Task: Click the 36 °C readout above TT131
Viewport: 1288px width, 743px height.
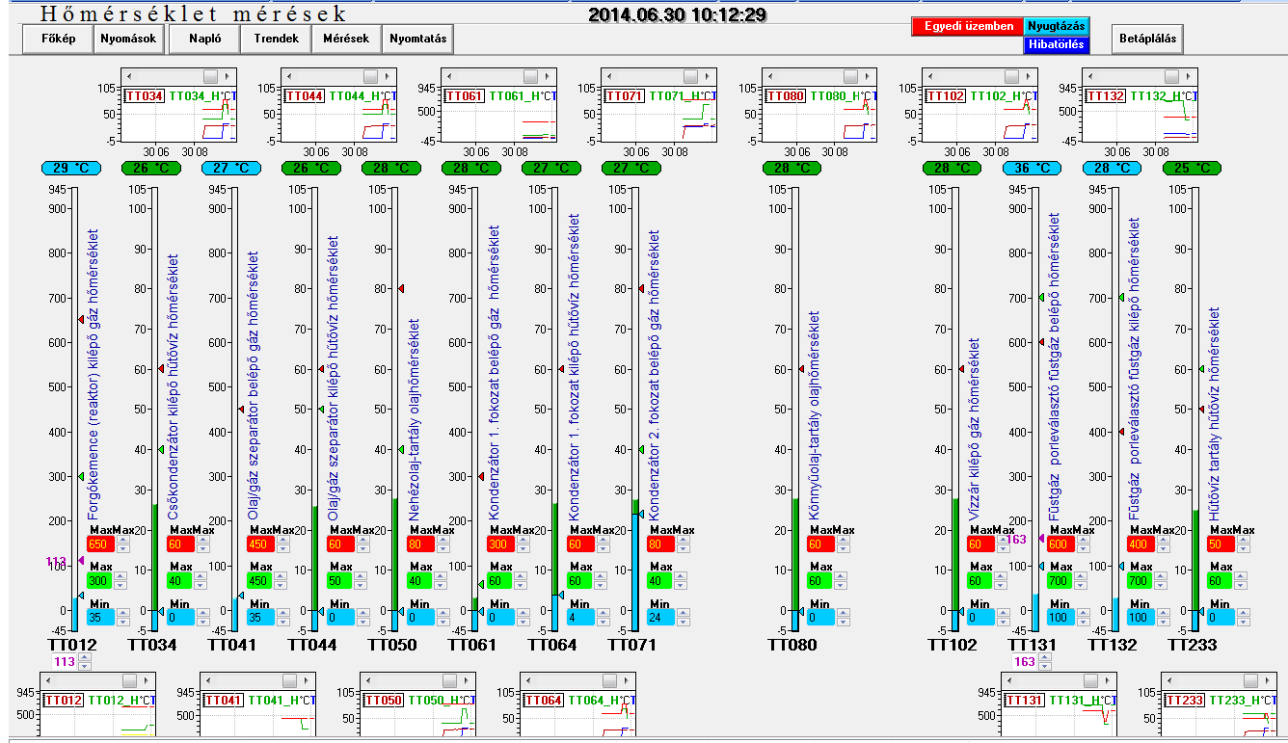Action: [x=1032, y=168]
